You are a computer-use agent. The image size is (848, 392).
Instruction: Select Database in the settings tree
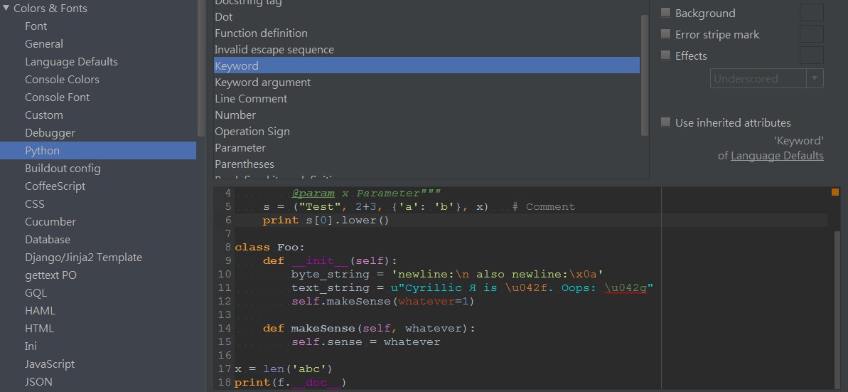coord(48,239)
